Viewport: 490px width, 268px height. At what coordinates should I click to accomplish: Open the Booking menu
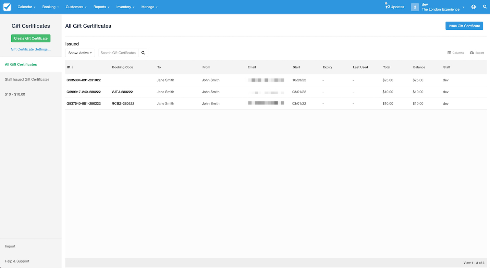click(50, 7)
